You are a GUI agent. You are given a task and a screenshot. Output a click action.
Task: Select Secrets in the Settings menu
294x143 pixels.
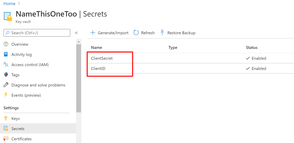(18, 129)
